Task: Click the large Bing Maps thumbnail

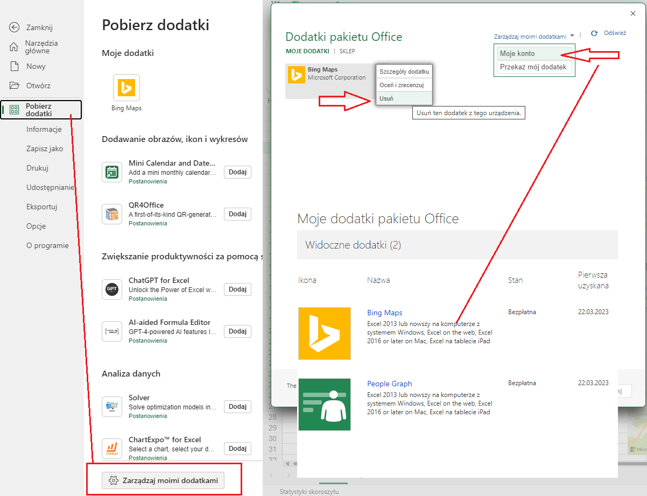Action: (x=325, y=334)
